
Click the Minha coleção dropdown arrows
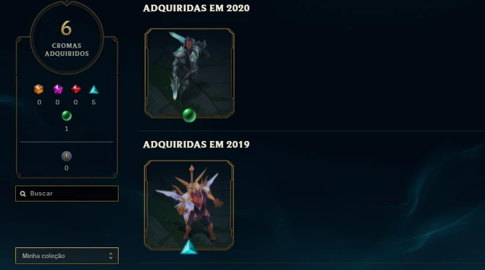click(111, 256)
